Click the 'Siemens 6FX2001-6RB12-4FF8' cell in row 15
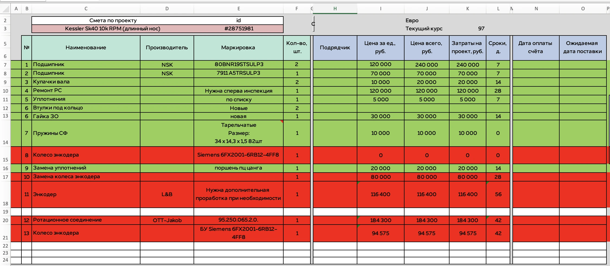 pos(239,155)
